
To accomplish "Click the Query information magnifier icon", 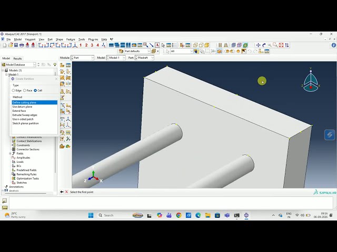I will [145, 45].
